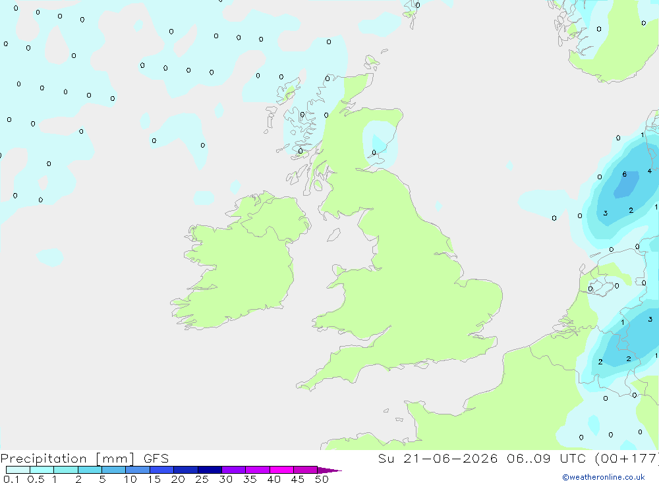Click the 'Precipitation [mm]' title text
Screen dimensions: 659x483
pyautogui.click(x=67, y=459)
